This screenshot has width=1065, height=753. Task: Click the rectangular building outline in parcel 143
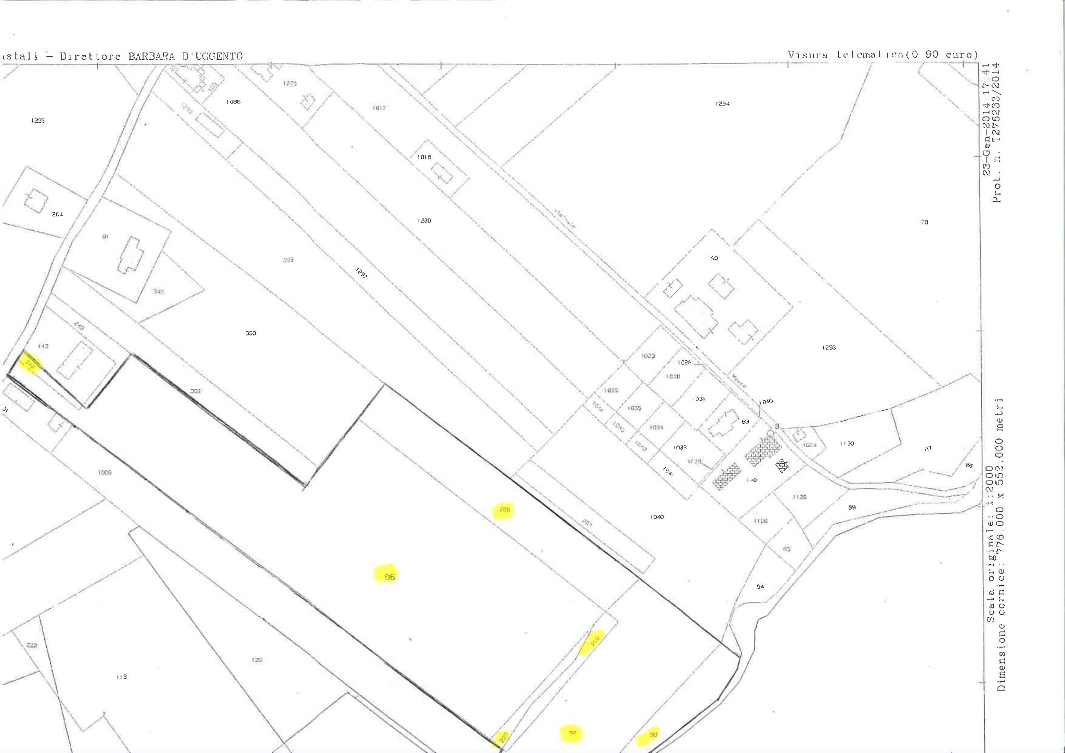(74, 361)
